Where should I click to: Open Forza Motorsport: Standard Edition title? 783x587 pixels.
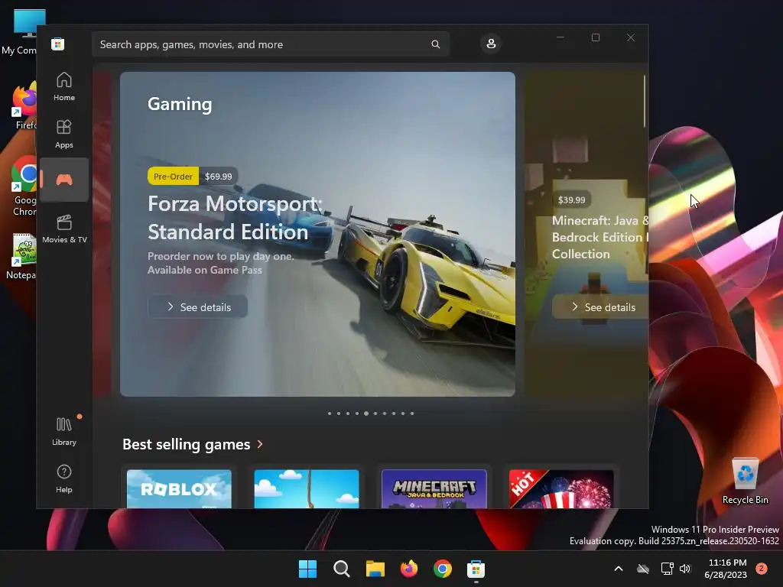coord(235,218)
